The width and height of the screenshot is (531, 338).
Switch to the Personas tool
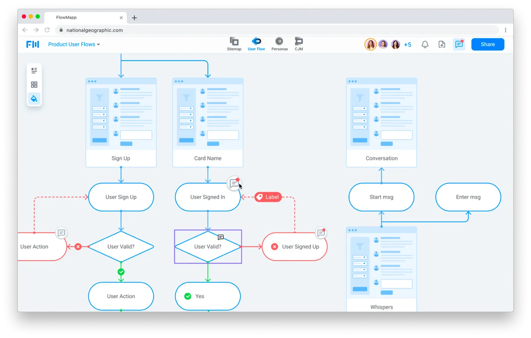point(280,44)
